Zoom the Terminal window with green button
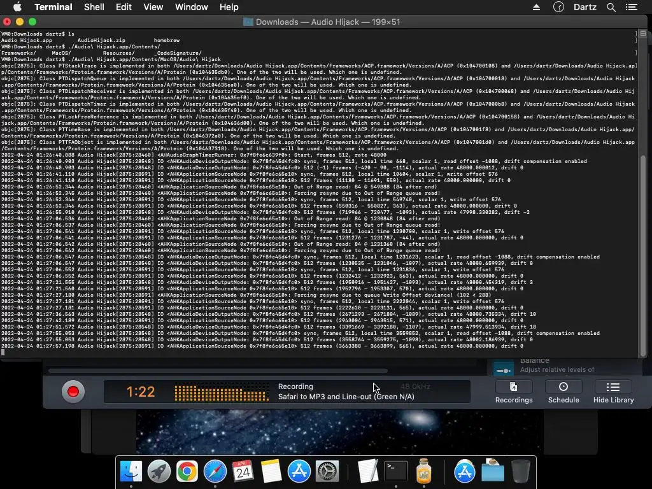Image resolution: width=652 pixels, height=489 pixels. (x=32, y=22)
